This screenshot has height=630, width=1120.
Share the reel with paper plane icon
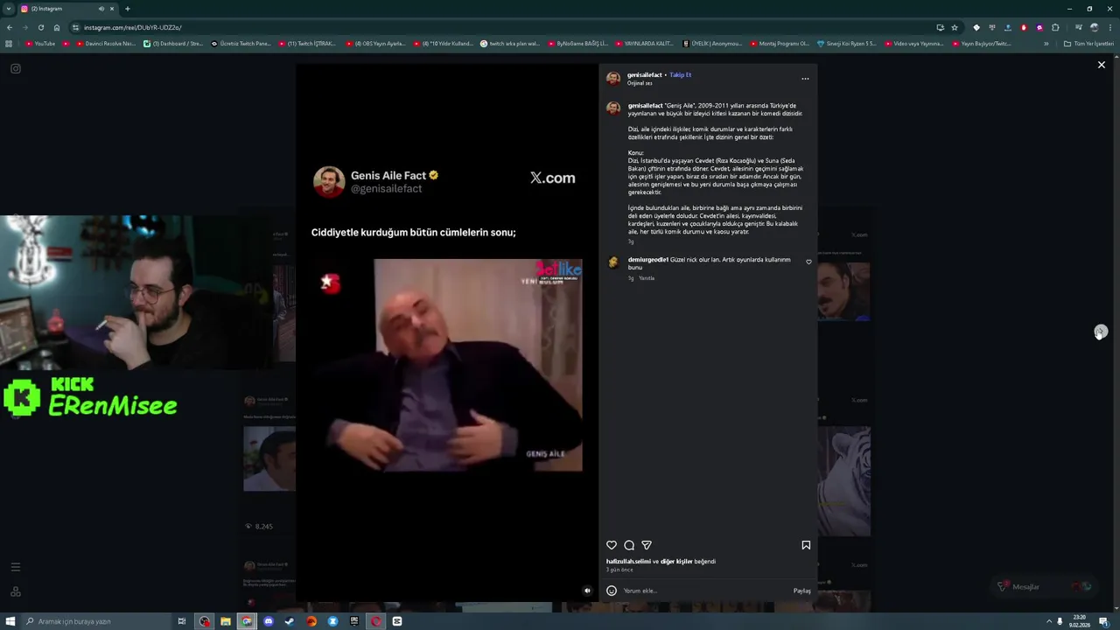pos(647,545)
